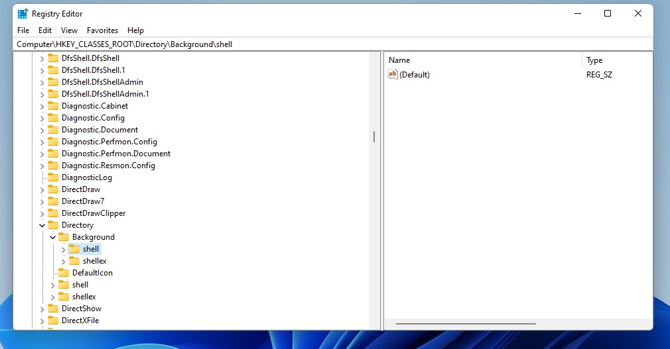The image size is (670, 349).
Task: Expand the DfsShell.DfsShellAdmin key
Action: click(42, 82)
